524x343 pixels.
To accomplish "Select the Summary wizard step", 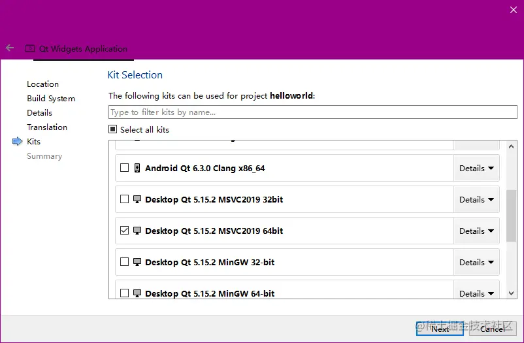I will click(44, 156).
